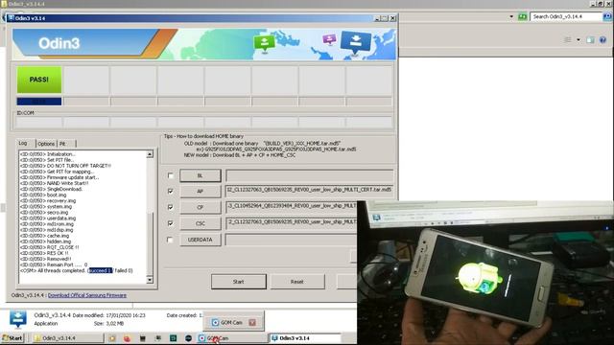Tick the USERDATA checkbox
Viewport: 614px width, 345px height.
tap(170, 240)
